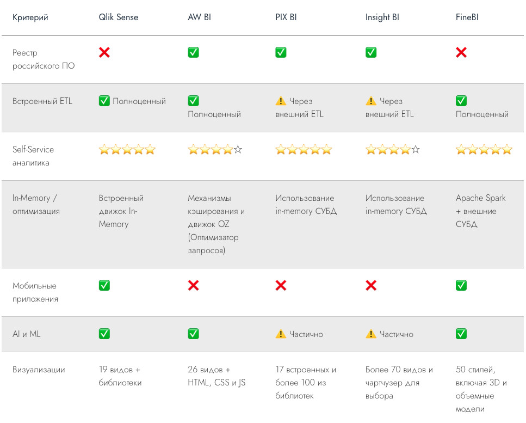Click green checkmark beside Qlik Sense Полноценный

tap(104, 101)
